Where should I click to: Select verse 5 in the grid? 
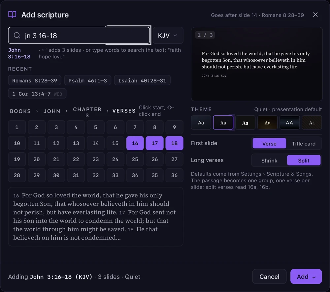pos(96,127)
